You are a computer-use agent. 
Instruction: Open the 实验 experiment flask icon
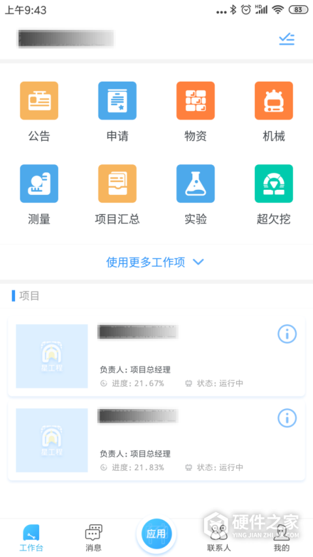pyautogui.click(x=196, y=184)
